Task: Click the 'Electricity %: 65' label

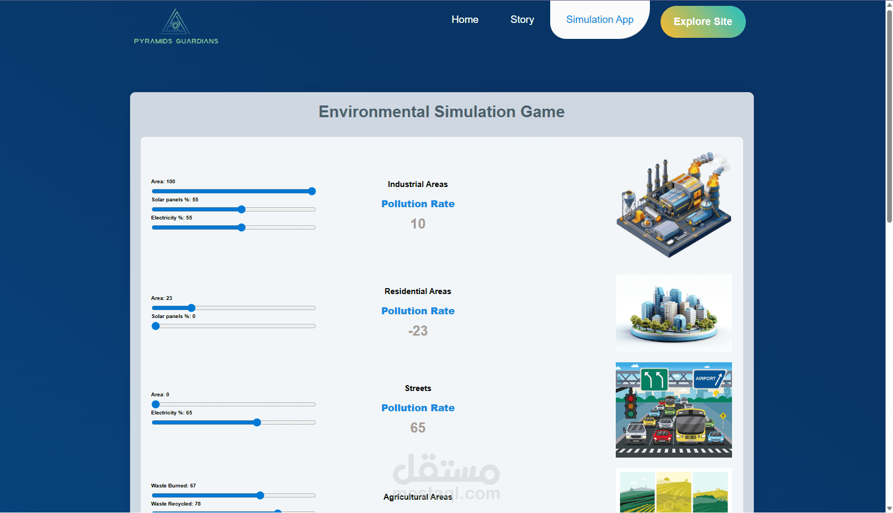Action: [x=172, y=413]
